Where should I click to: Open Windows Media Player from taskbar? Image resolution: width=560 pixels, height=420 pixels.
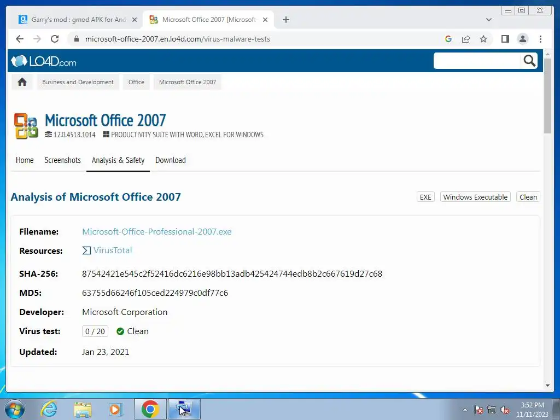(x=115, y=409)
